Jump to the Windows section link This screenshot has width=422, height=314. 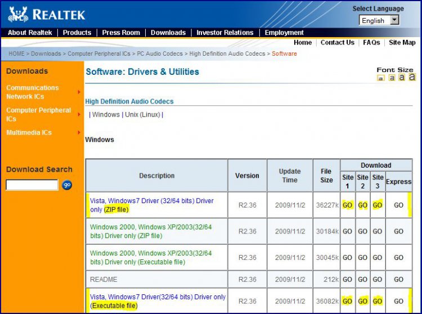pos(106,115)
